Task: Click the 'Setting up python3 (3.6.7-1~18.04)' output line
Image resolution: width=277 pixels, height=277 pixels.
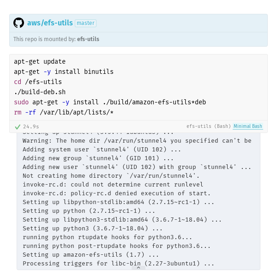Action: (92, 228)
